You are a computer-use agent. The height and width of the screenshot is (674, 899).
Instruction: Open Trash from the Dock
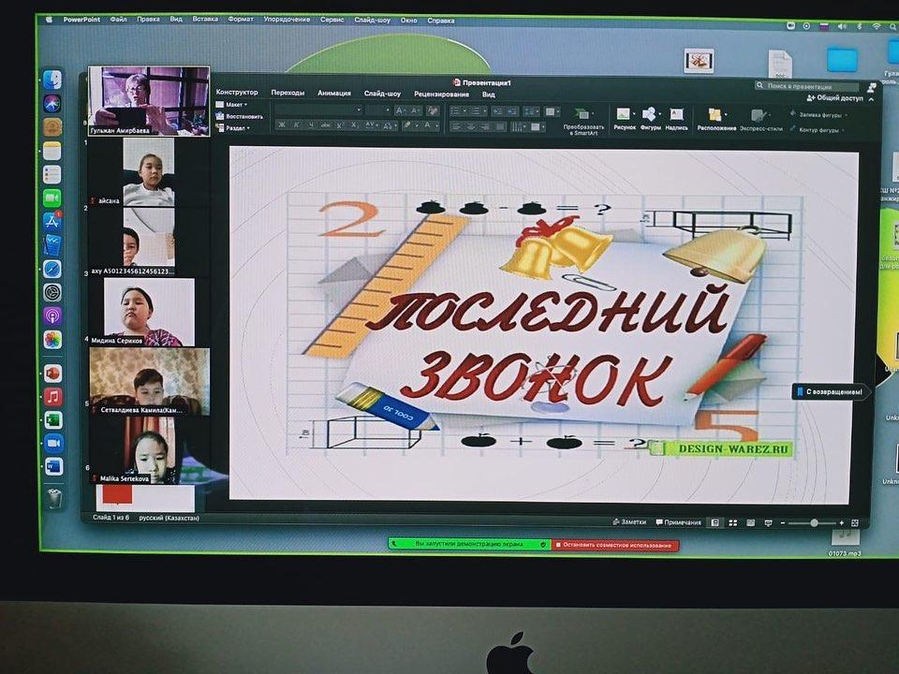(54, 499)
